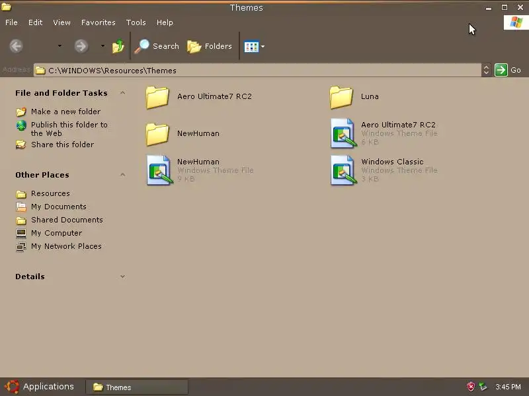Go up one folder level icon
The image size is (529, 396).
pos(118,46)
